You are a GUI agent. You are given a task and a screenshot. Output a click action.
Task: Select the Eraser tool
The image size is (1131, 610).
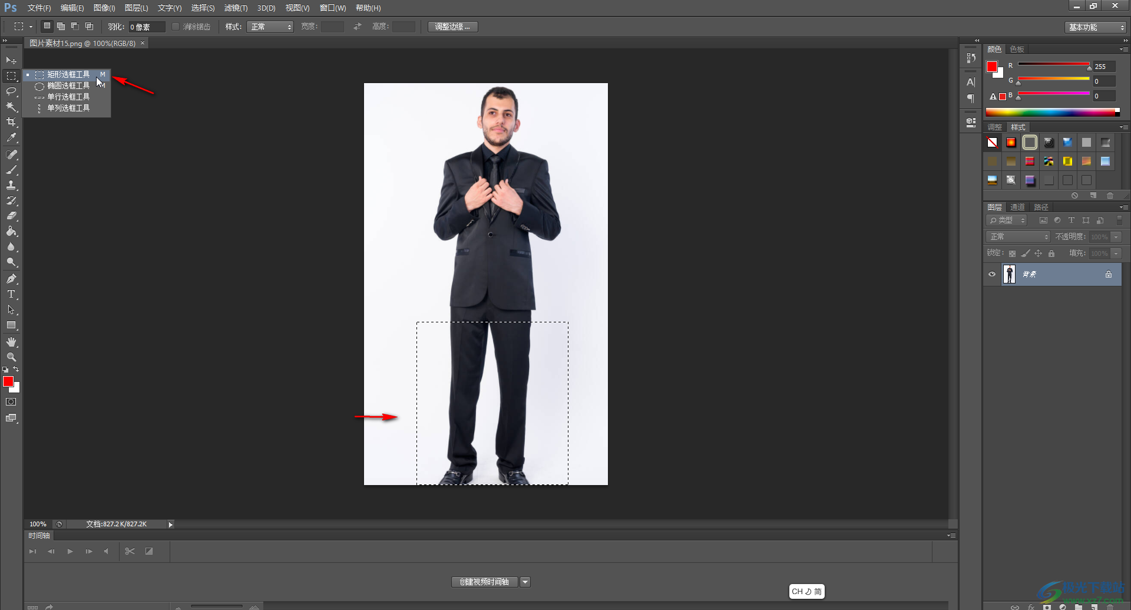[11, 216]
